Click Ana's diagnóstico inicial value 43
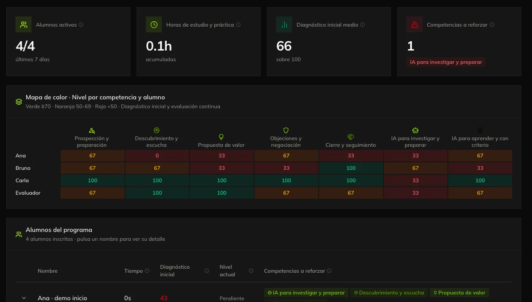This screenshot has height=302, width=532. click(x=164, y=298)
